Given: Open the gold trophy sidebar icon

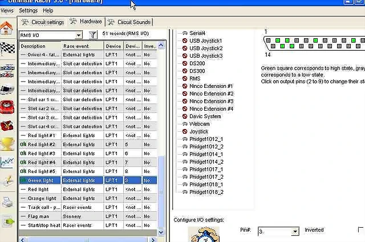Looking at the screenshot, I should tap(7, 144).
